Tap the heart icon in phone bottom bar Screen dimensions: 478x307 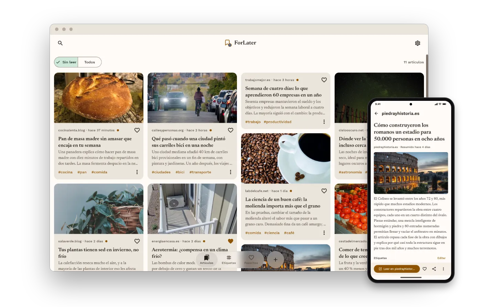[425, 269]
